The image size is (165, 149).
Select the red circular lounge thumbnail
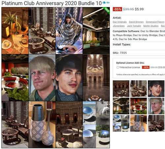(x=139, y=106)
